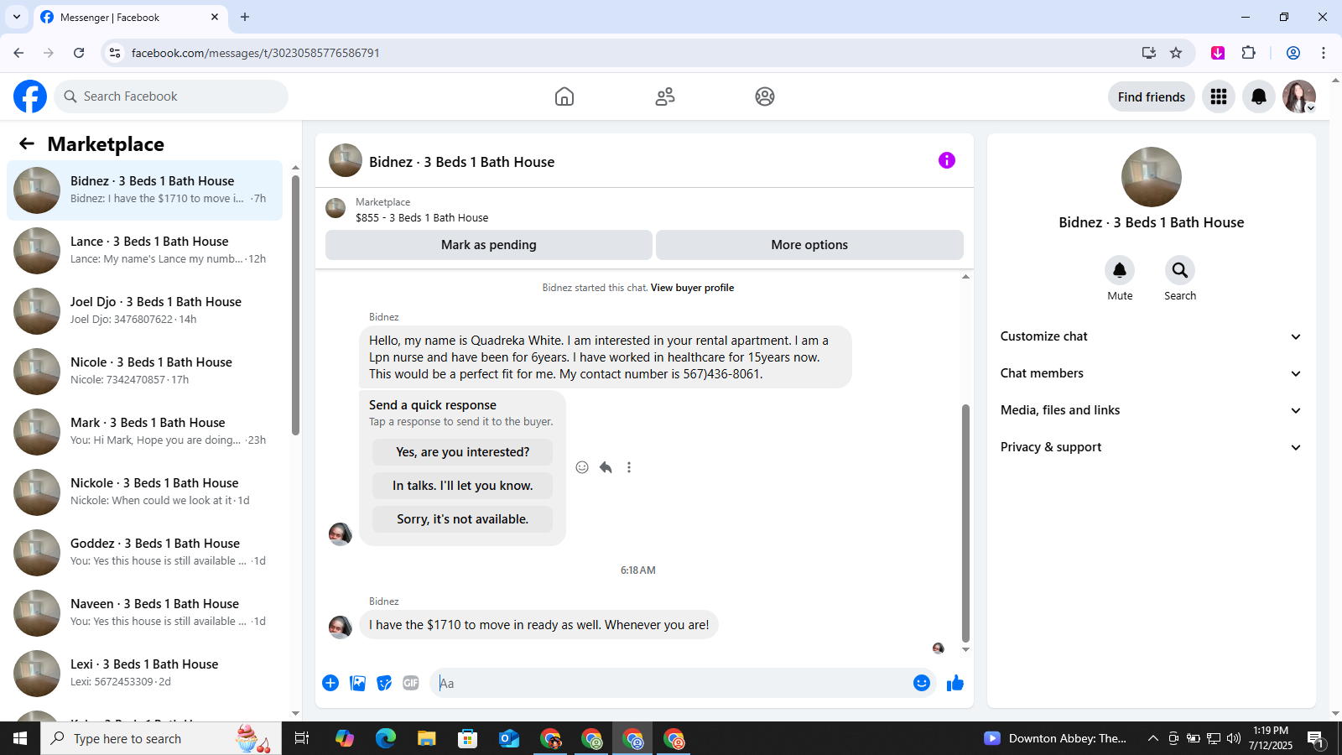Send 'In talks. I'll let you know.'
Image resolution: width=1342 pixels, height=755 pixels.
click(463, 486)
